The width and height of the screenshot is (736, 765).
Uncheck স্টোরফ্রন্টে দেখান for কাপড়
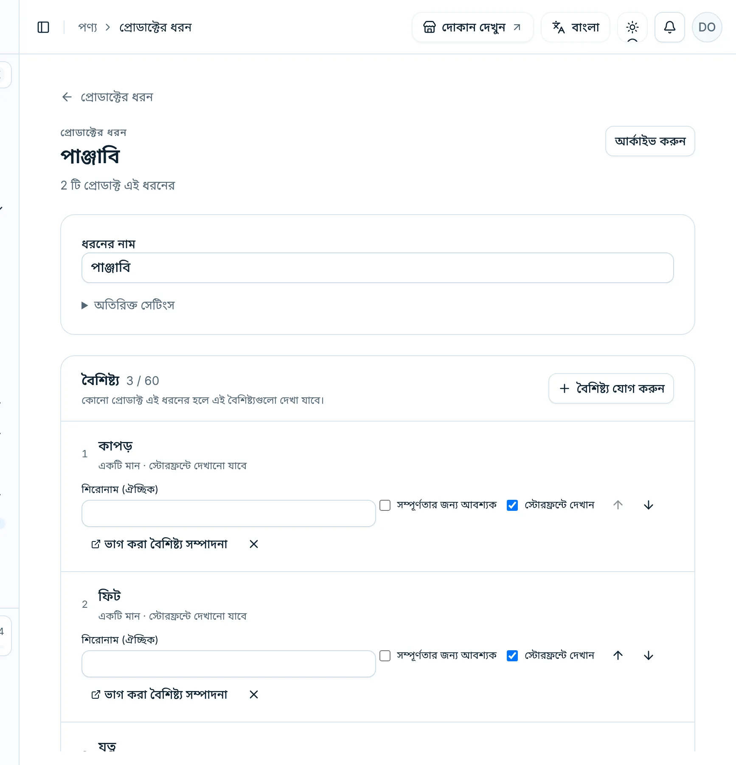(x=512, y=505)
